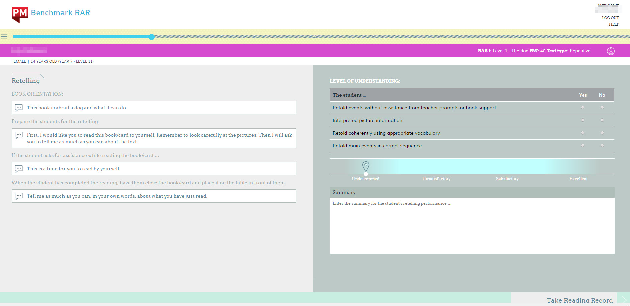Image resolution: width=630 pixels, height=306 pixels.
Task: Click the PM Benchmark logo
Action: [x=20, y=14]
